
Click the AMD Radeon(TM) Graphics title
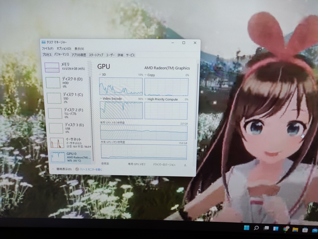(167, 68)
